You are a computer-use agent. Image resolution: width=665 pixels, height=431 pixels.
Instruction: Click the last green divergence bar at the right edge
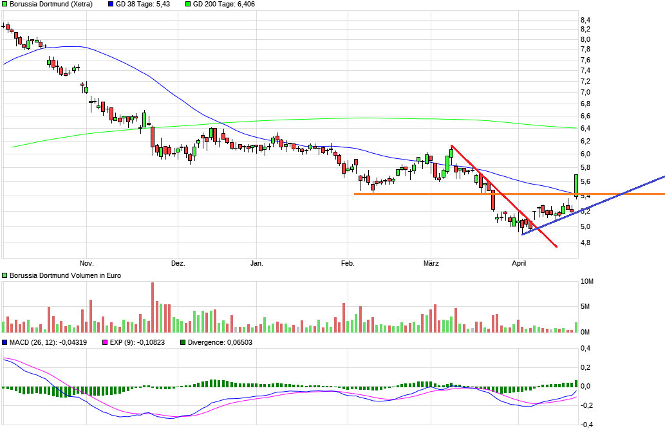(576, 383)
